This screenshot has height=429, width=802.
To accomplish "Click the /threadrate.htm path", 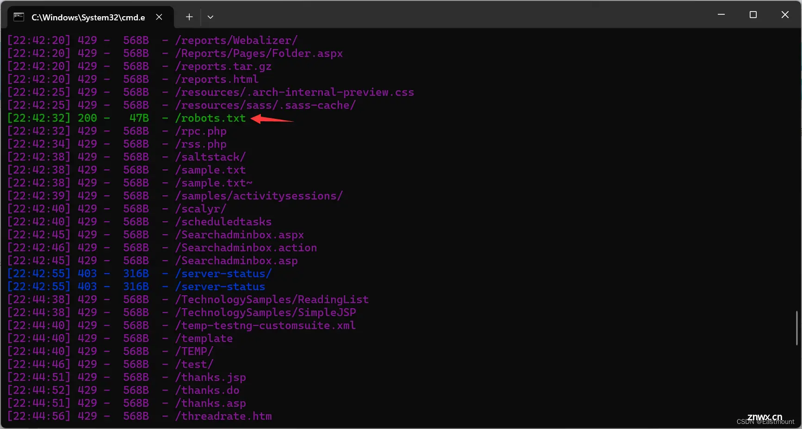I will 223,417.
